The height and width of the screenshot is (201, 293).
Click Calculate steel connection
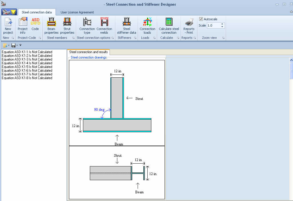pos(169,26)
